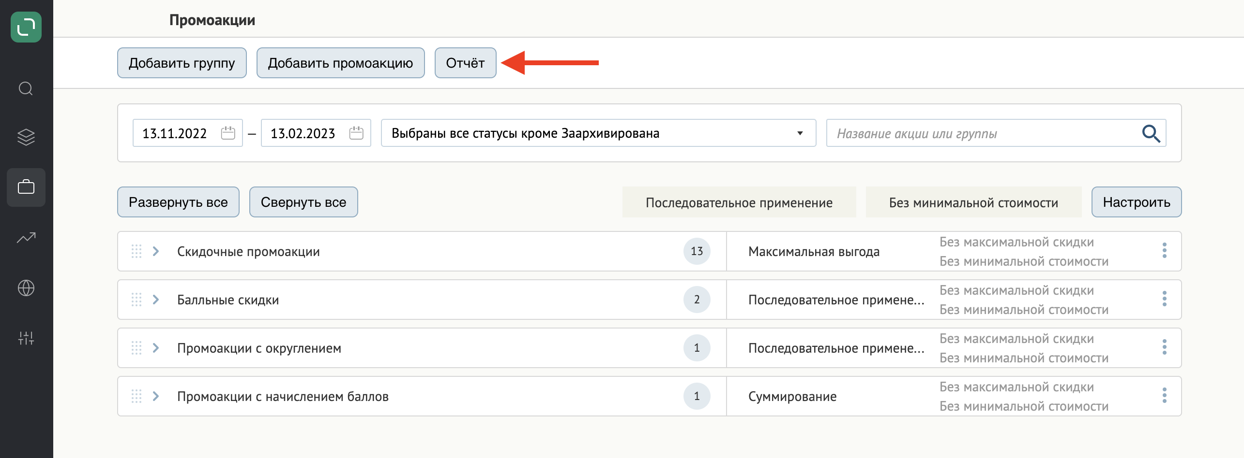1244x458 pixels.
Task: Click the end date field 13.02.2023
Action: [316, 133]
